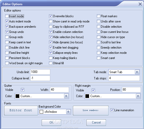144x129 pixels.
Task: Open the Line numbers font button
Action: coord(91,110)
